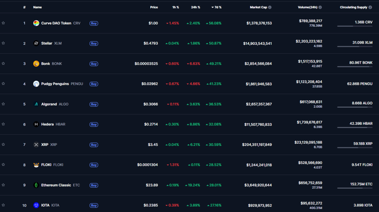
Task: Sort by 24h % column header
Action: click(195, 7)
